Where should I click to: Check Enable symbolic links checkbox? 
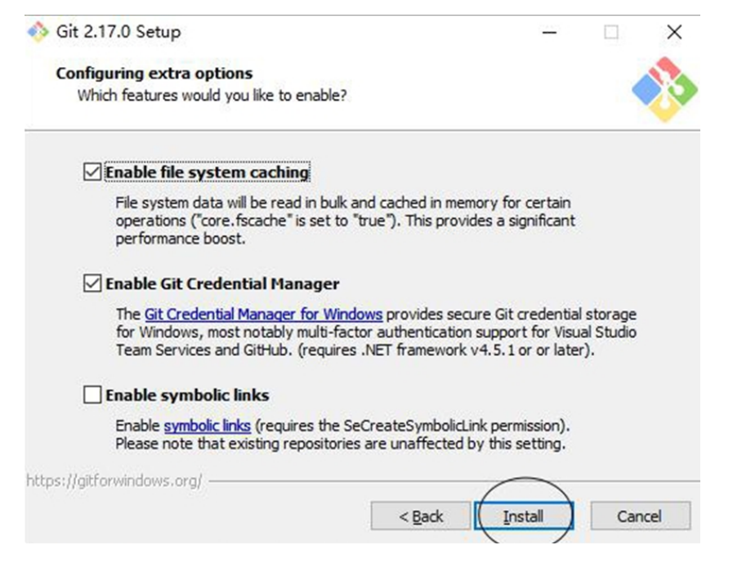click(x=92, y=395)
